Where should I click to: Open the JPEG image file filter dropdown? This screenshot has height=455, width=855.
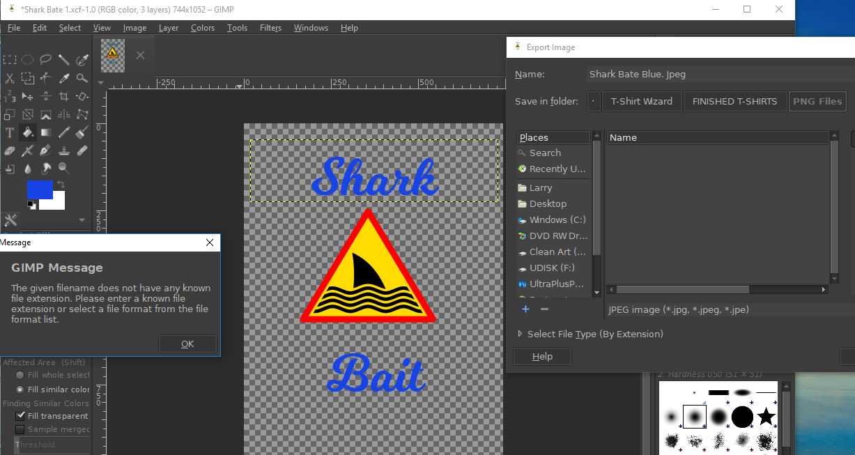[729, 309]
